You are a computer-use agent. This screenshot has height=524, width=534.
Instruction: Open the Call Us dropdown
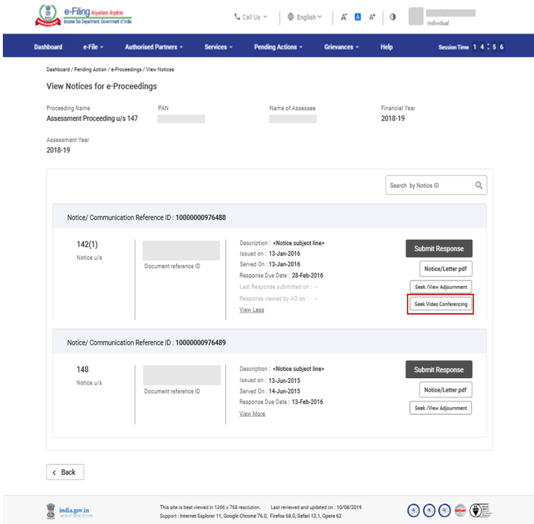pyautogui.click(x=251, y=17)
